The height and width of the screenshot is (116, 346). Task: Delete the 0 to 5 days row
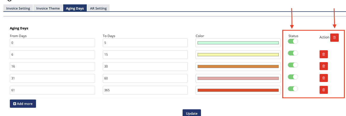(334, 37)
